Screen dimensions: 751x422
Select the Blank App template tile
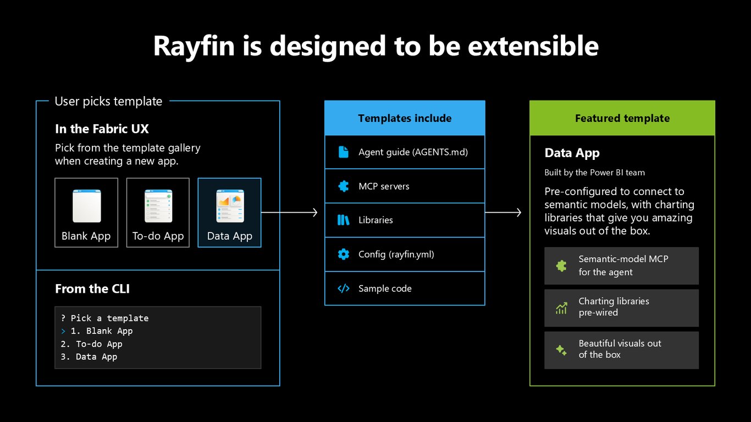point(86,213)
